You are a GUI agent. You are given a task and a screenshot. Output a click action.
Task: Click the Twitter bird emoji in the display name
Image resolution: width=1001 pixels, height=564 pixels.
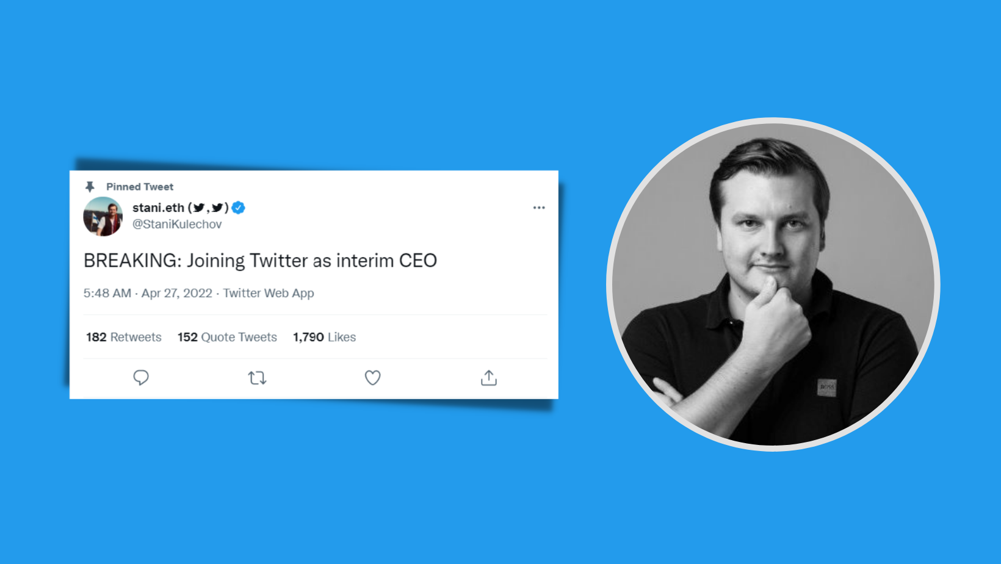(198, 208)
